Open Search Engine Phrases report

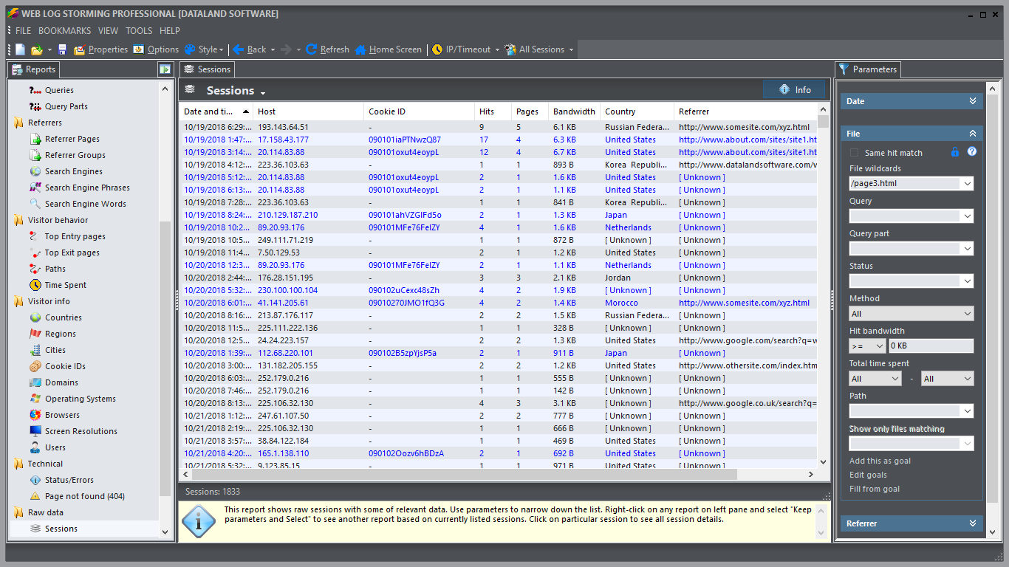87,188
